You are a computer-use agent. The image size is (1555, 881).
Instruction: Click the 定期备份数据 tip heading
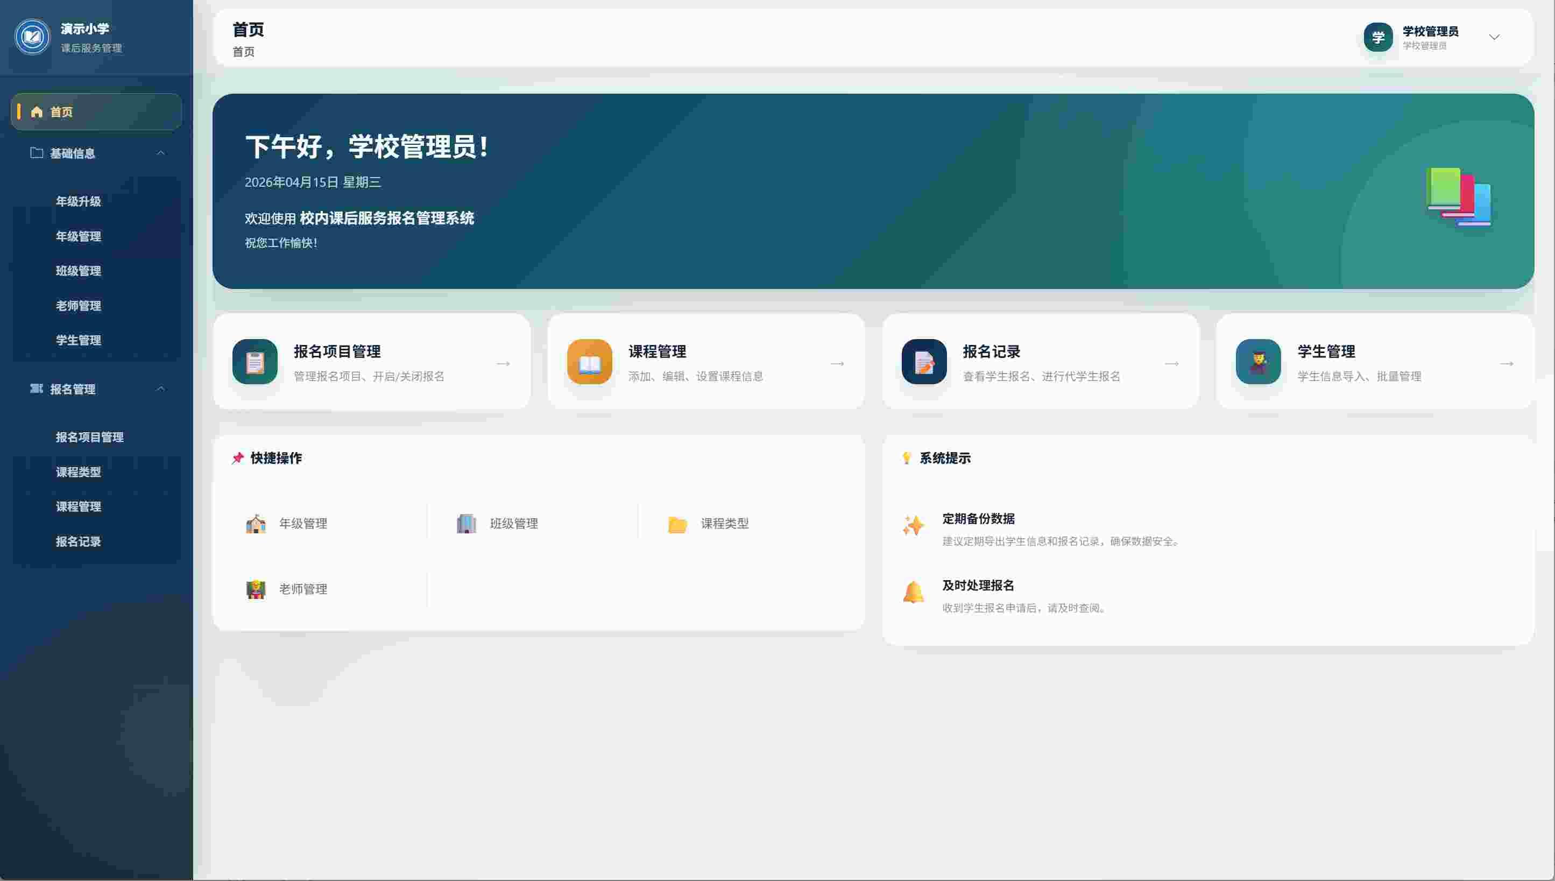click(978, 519)
